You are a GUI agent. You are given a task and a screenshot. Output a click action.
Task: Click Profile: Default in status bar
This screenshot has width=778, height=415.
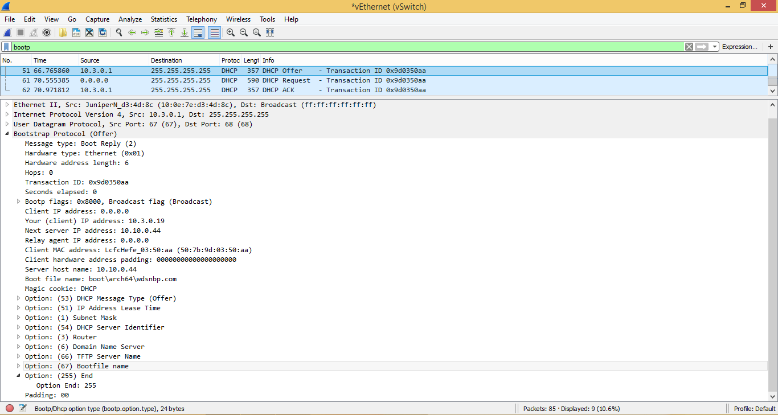click(x=755, y=408)
